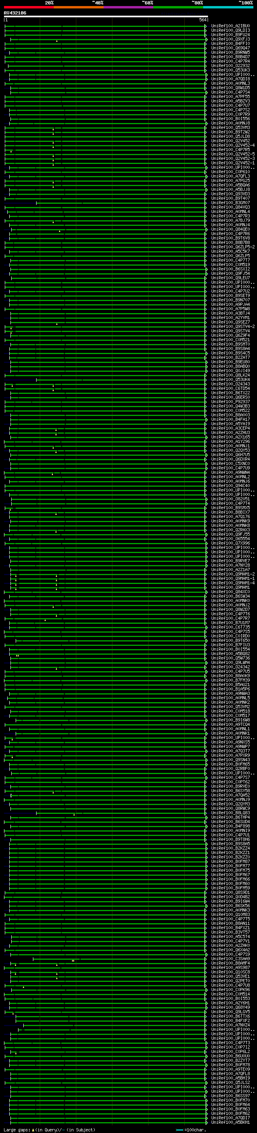
Task: Select hit label UniRef100_B9T6V8
Action: [x=230, y=238]
